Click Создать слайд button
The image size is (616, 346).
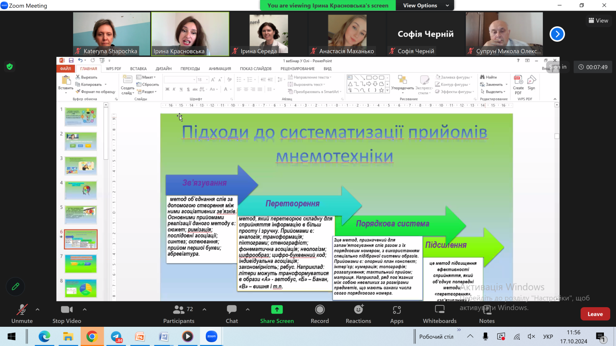coord(128,85)
